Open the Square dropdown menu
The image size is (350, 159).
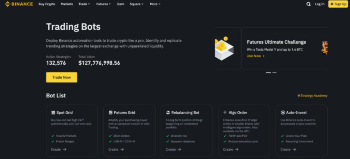(137, 4)
